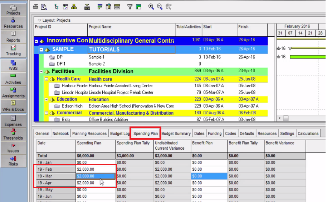
Task: Open the Issues view in sidebar
Action: (x=13, y=148)
